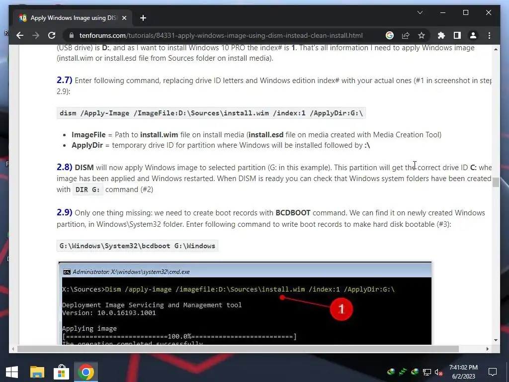Open a new tab with the plus button
This screenshot has height=382, width=509.
(x=143, y=18)
